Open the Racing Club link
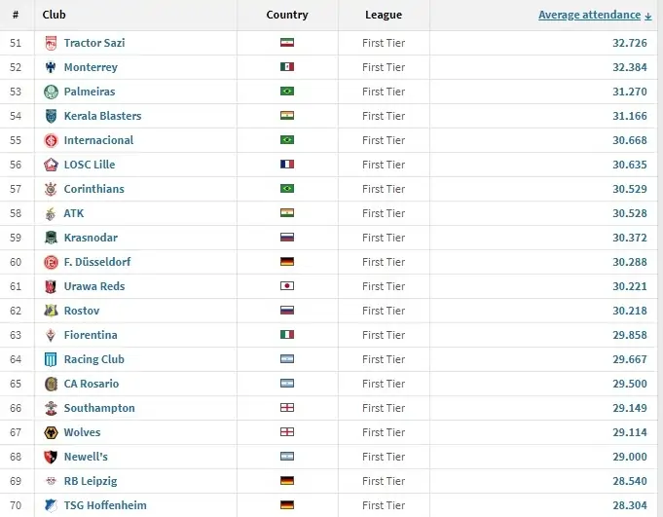The height and width of the screenshot is (517, 663). coord(93,359)
